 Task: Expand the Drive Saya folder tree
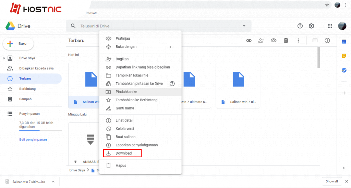[4, 58]
